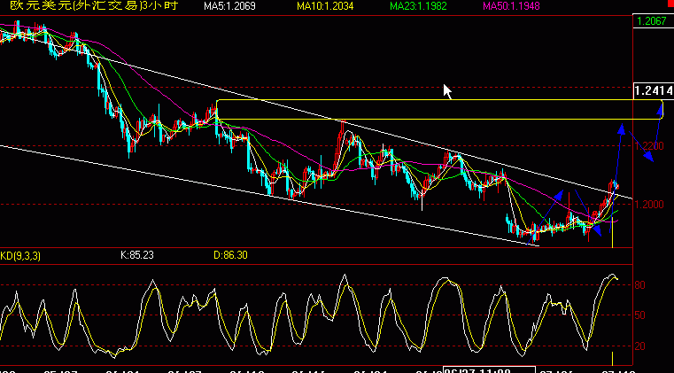
Task: Click the D:86.30 value readout
Action: [x=230, y=255]
